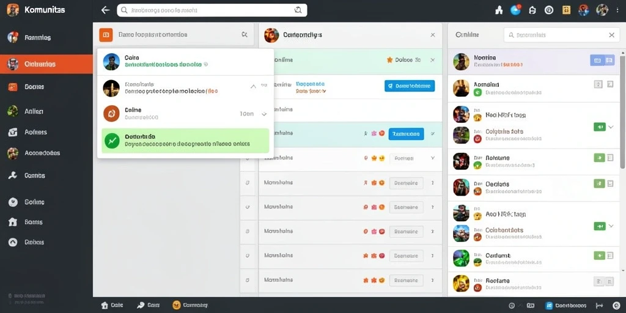Select the green highlighted popup entry
The height and width of the screenshot is (313, 626).
pyautogui.click(x=185, y=141)
